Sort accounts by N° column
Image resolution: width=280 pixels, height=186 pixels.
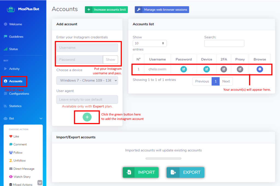pos(138,59)
